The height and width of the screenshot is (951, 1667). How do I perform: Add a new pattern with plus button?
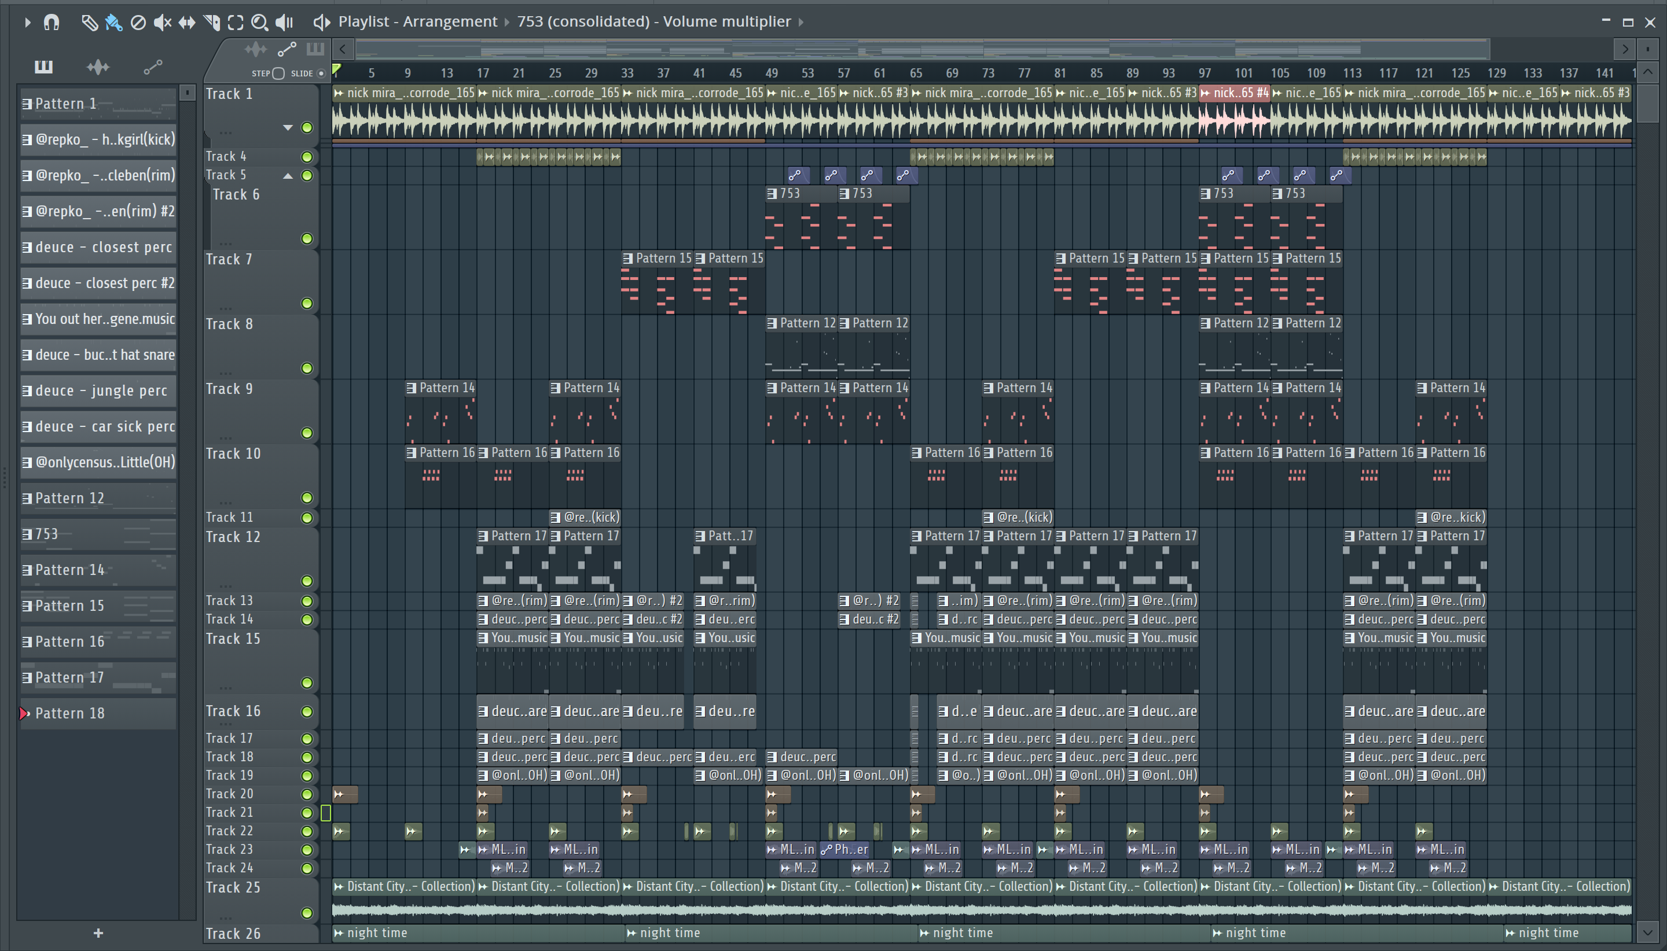point(98,934)
